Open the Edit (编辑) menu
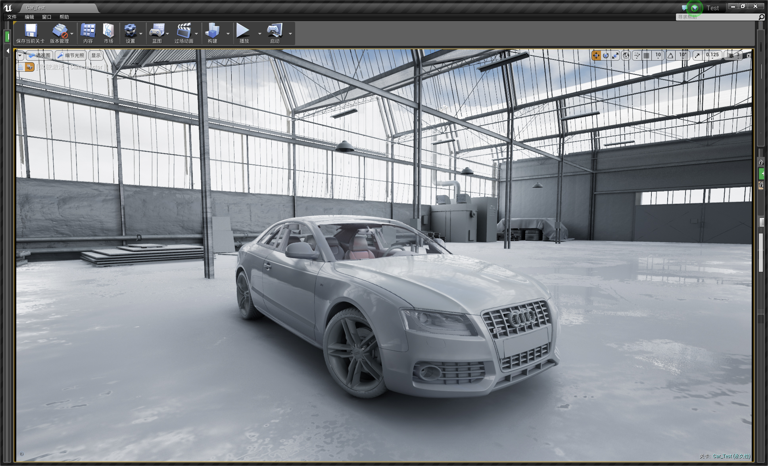768x466 pixels. [x=29, y=17]
